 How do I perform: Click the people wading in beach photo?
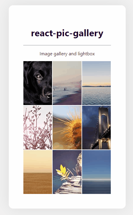click(65, 89)
